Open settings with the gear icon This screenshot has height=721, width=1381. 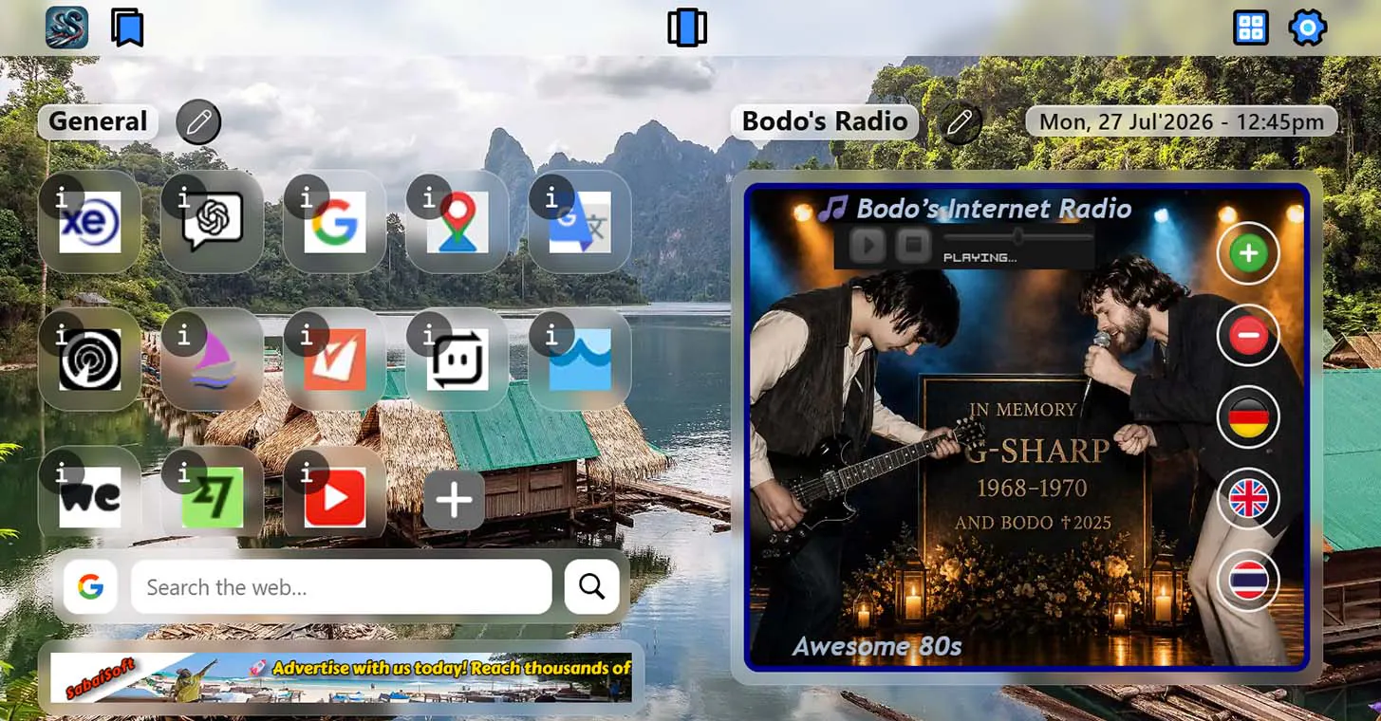click(1307, 28)
